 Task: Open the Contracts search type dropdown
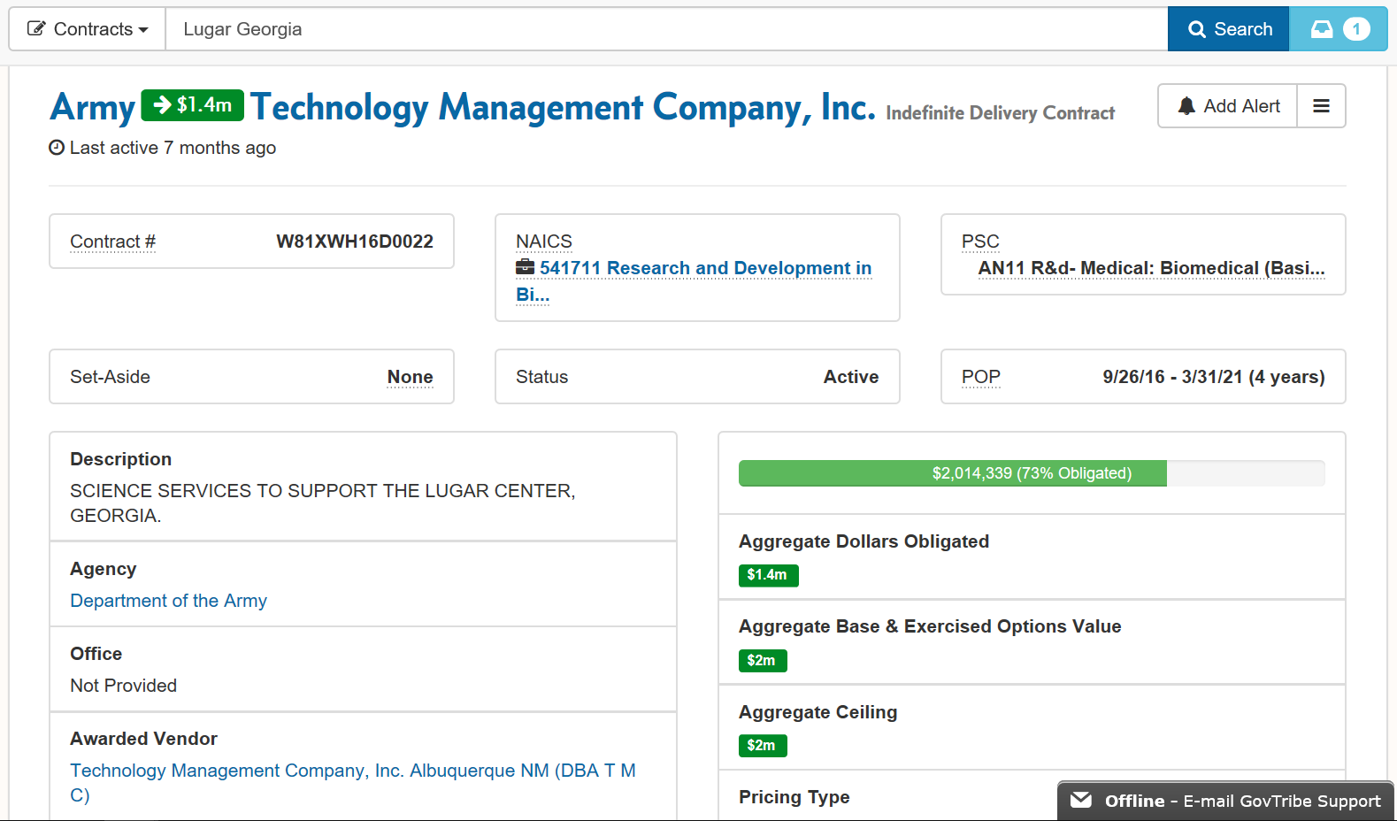pos(88,29)
